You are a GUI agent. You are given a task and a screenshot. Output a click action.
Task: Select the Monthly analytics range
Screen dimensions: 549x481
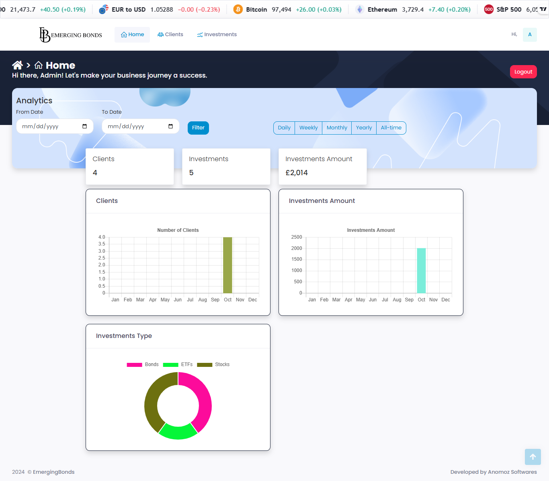tap(336, 128)
